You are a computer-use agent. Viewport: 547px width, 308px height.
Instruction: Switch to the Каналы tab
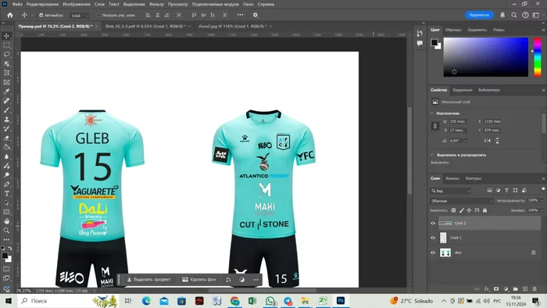[x=452, y=178]
